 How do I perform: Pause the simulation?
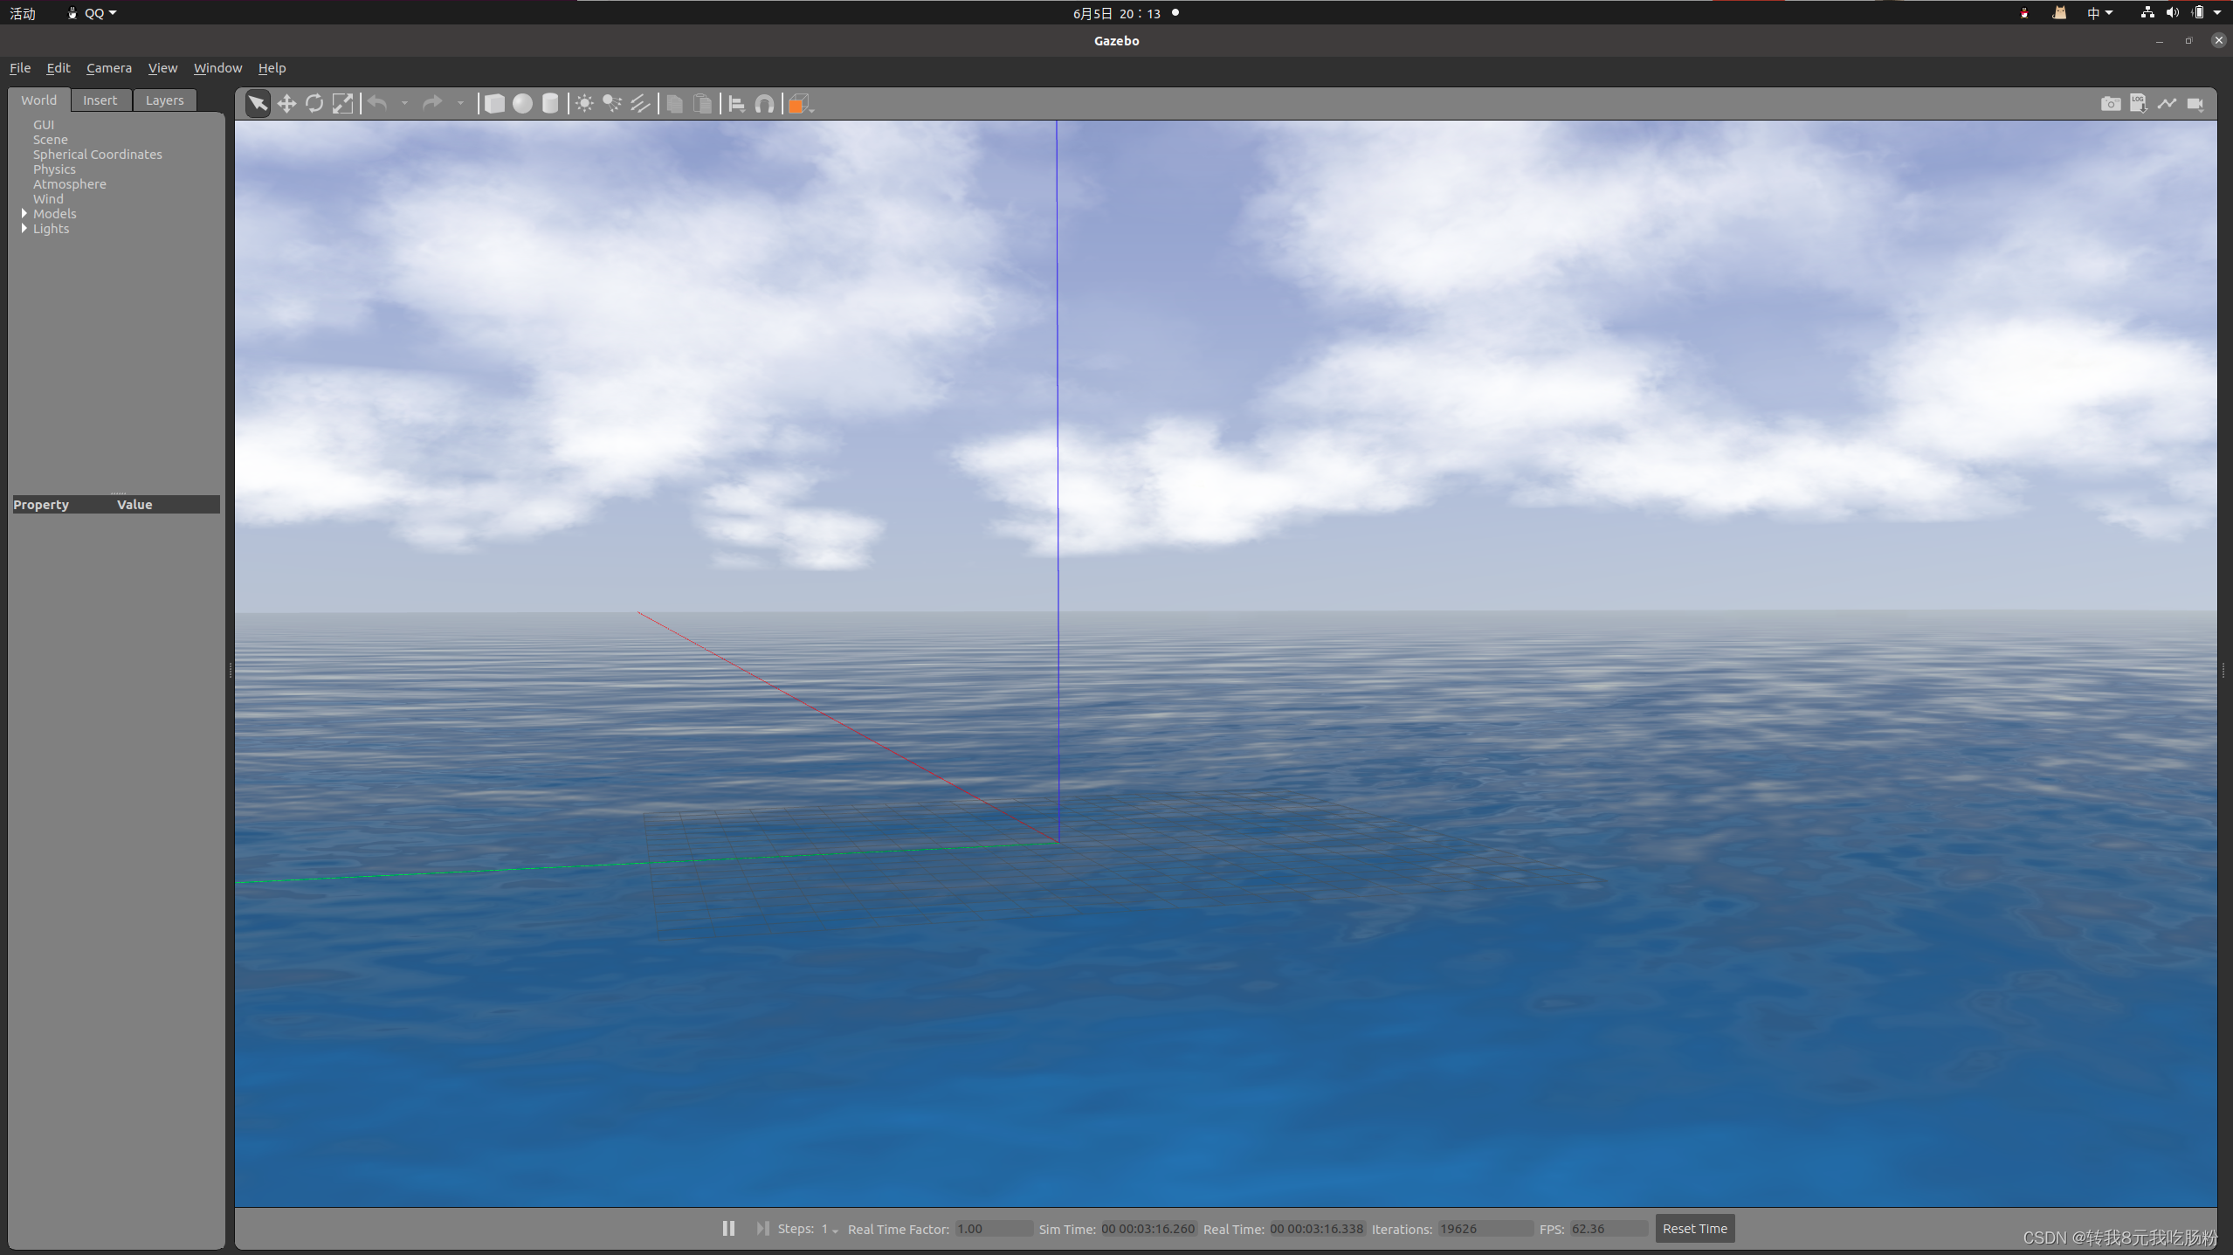tap(728, 1228)
